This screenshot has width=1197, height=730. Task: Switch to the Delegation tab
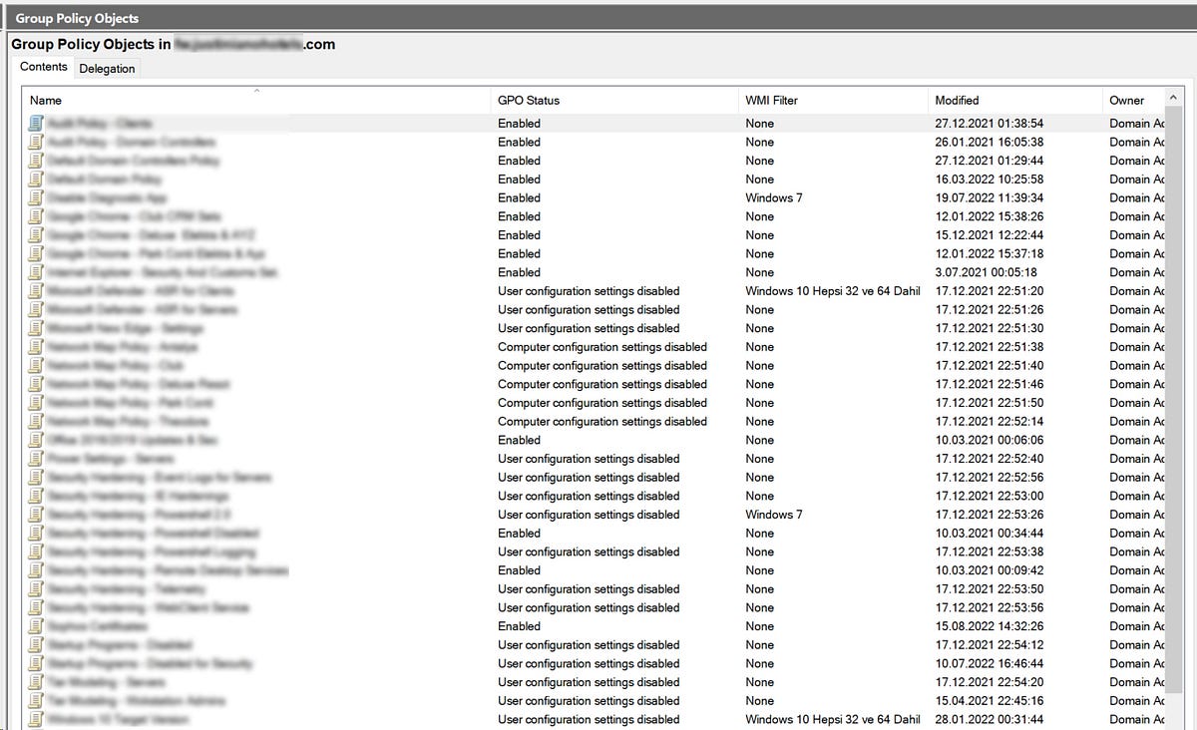click(x=107, y=68)
